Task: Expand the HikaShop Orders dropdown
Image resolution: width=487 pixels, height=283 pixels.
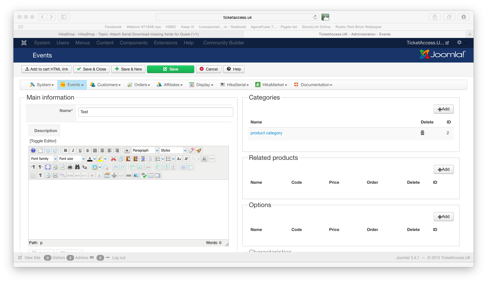Action: pyautogui.click(x=139, y=85)
